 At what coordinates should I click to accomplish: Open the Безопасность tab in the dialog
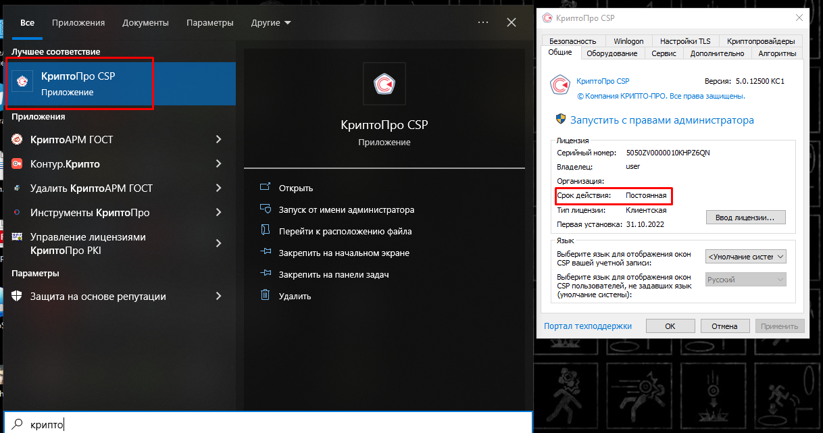[573, 41]
